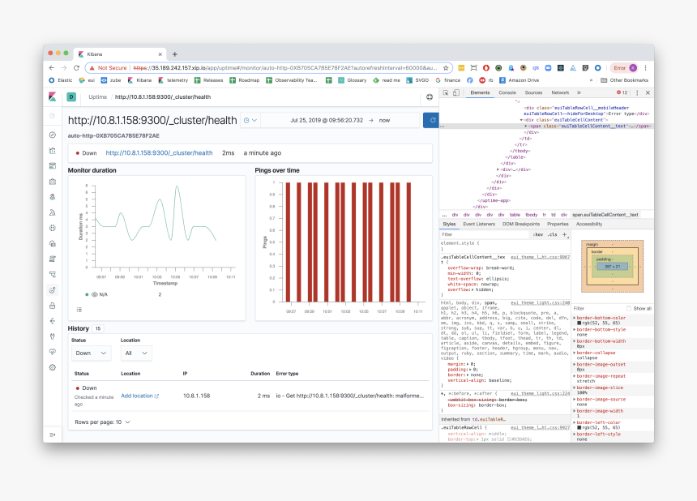Open the Kibana help icon in header
697x501 pixels.
[x=430, y=96]
